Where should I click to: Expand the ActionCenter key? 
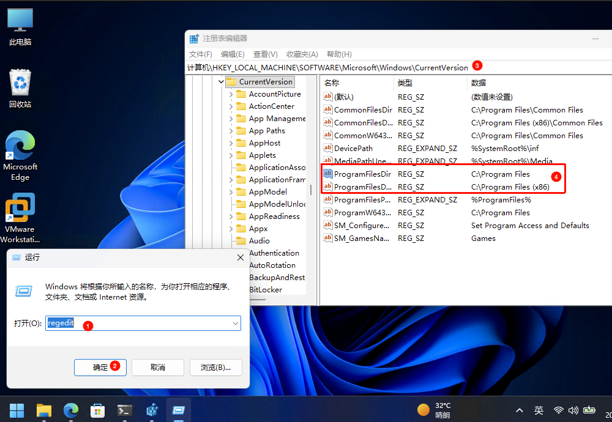pyautogui.click(x=231, y=106)
